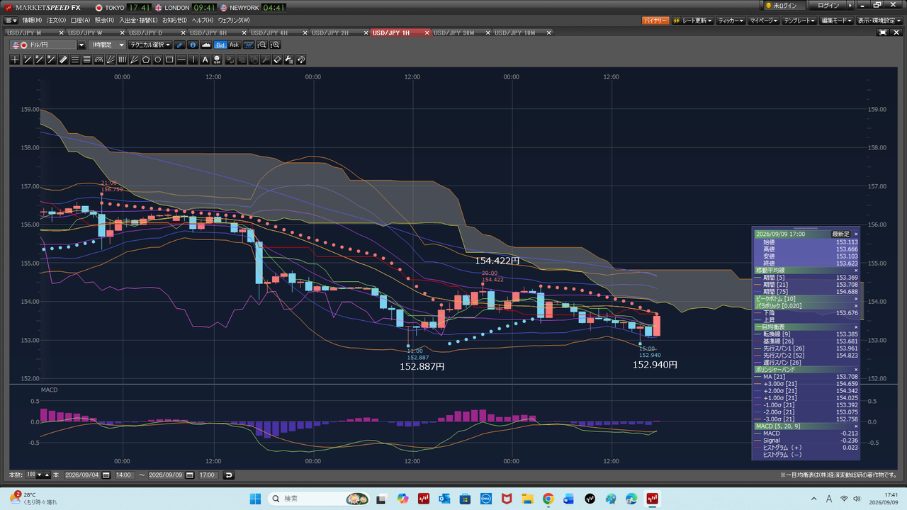Open the 1時間足 timeframe dropdown
This screenshot has height=510, width=907.
point(108,45)
